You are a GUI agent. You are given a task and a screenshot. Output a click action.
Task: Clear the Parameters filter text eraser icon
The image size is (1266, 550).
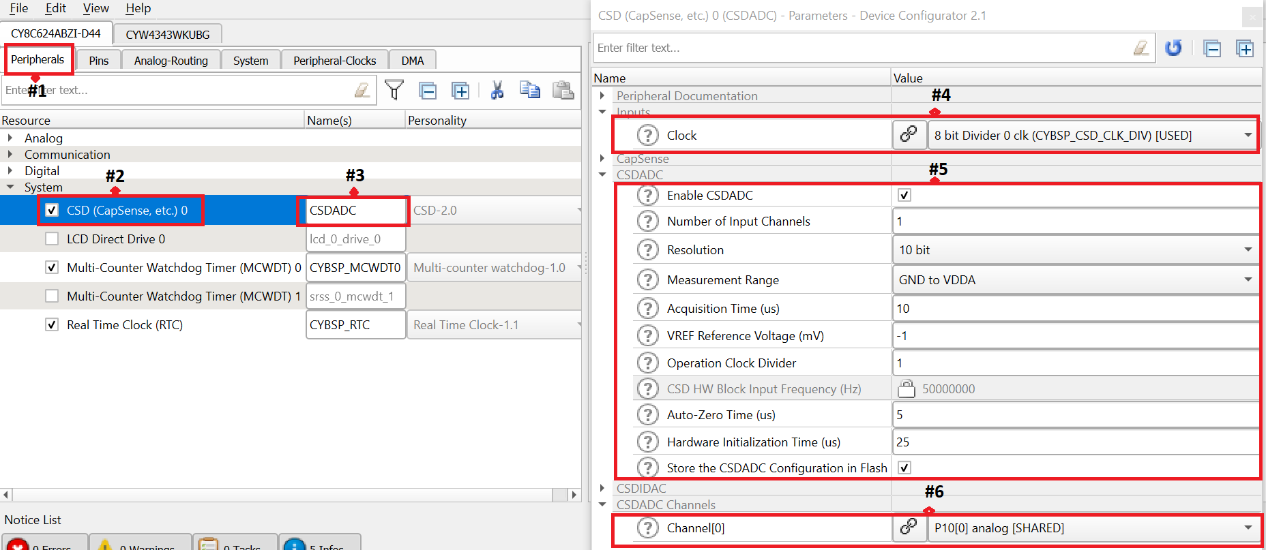point(1141,48)
